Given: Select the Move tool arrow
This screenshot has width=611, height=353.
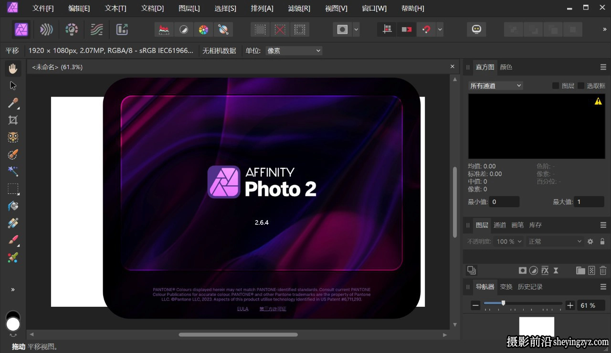Looking at the screenshot, I should coord(13,86).
